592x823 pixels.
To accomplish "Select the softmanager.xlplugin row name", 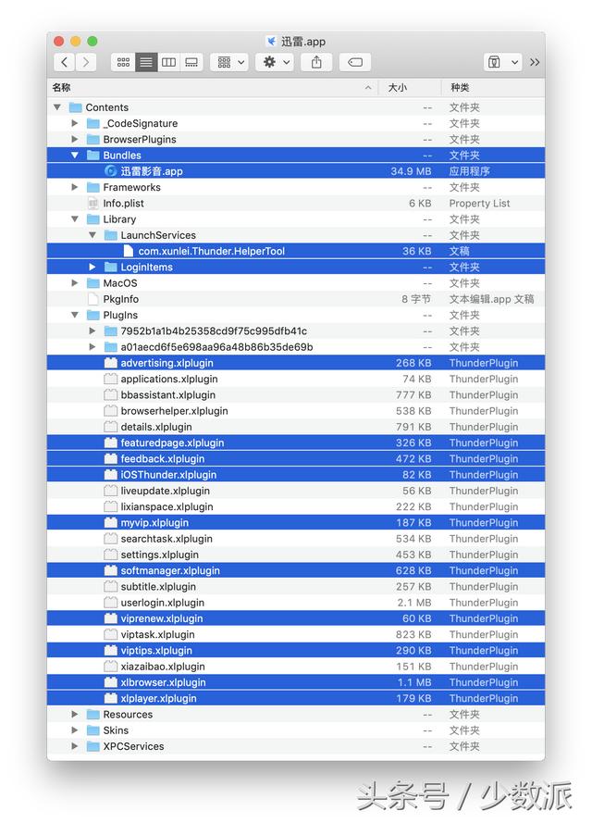I will click(170, 570).
